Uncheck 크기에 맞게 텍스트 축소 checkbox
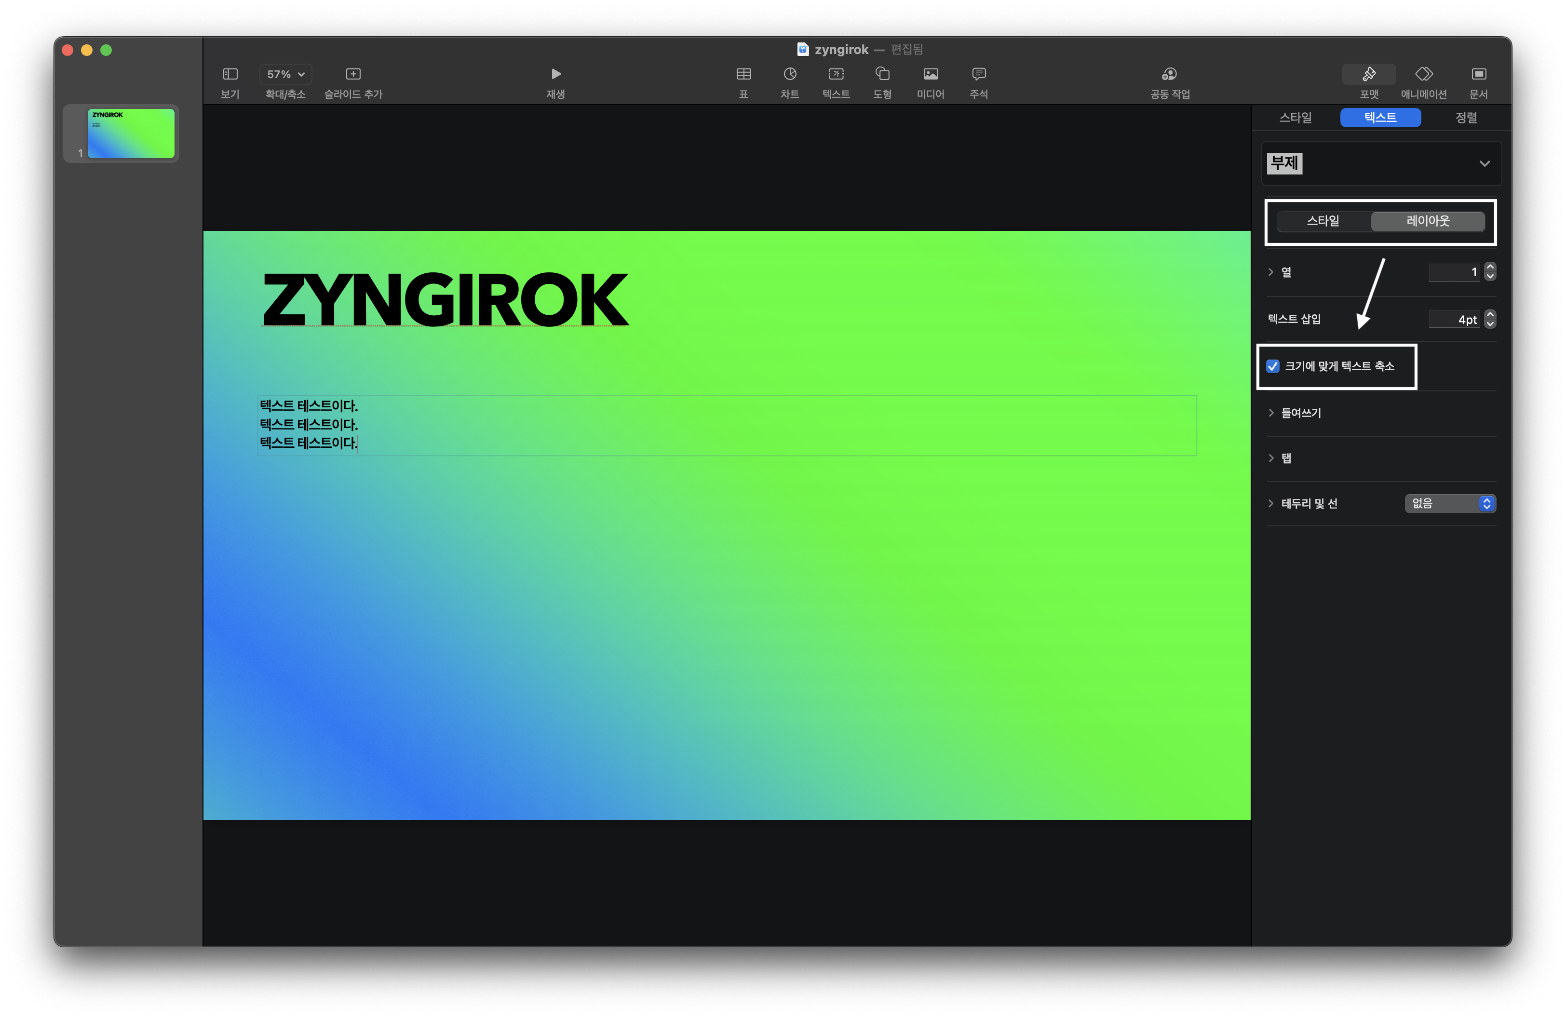The image size is (1566, 1018). click(1273, 366)
